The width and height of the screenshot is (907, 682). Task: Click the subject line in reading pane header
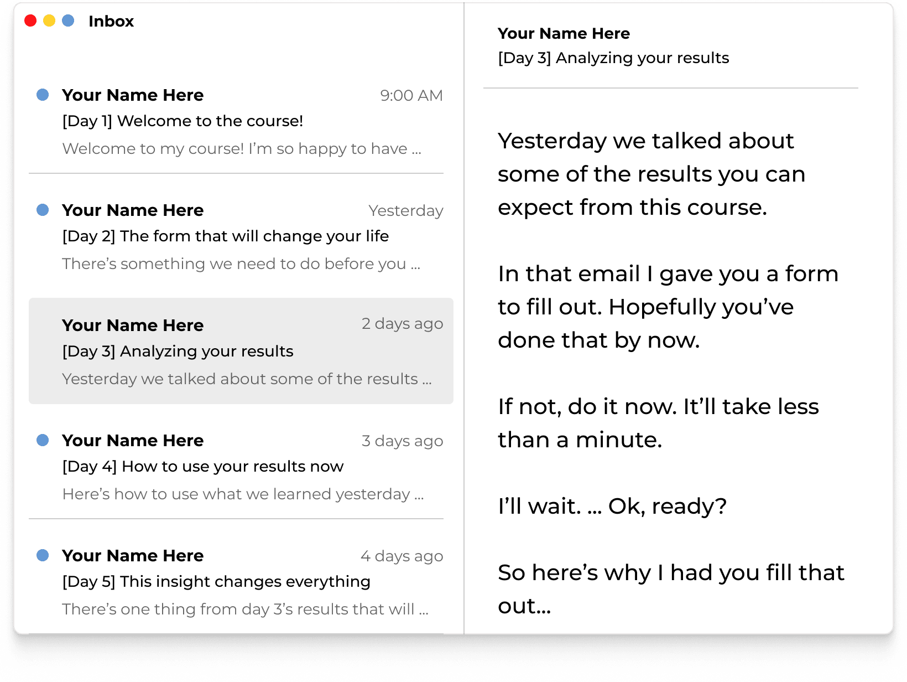pyautogui.click(x=613, y=58)
